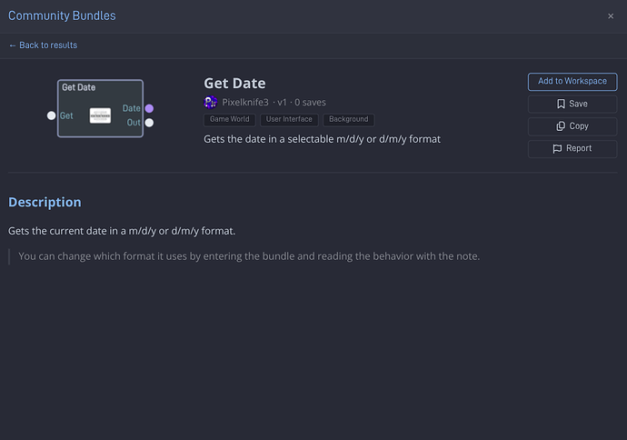Viewport: 627px width, 440px height.
Task: Close the Community Bundles dialog
Action: click(x=611, y=16)
